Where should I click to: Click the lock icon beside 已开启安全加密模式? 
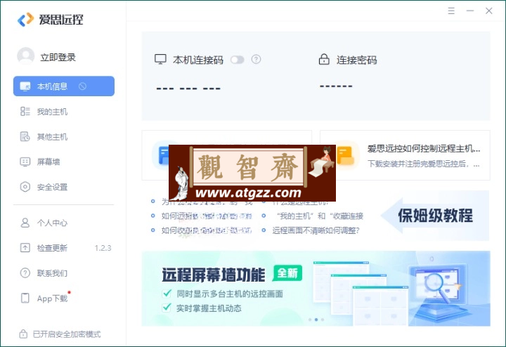pos(23,334)
